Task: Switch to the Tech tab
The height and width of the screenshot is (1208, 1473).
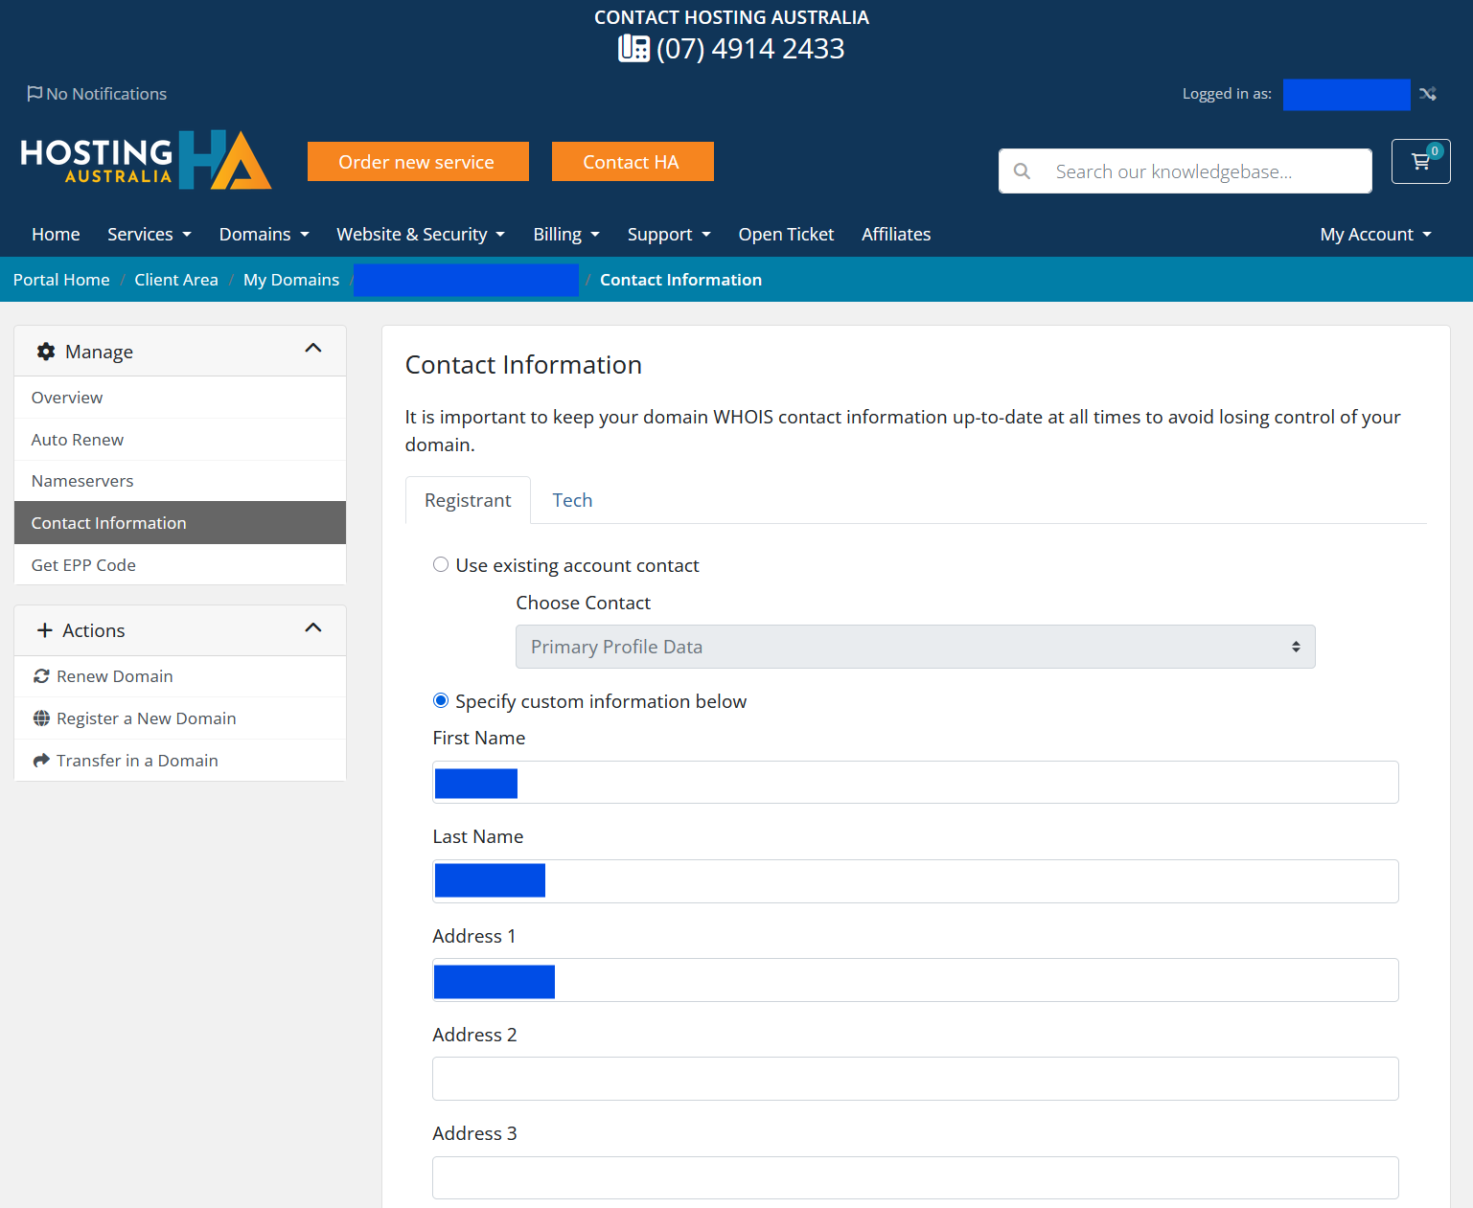Action: pyautogui.click(x=572, y=500)
